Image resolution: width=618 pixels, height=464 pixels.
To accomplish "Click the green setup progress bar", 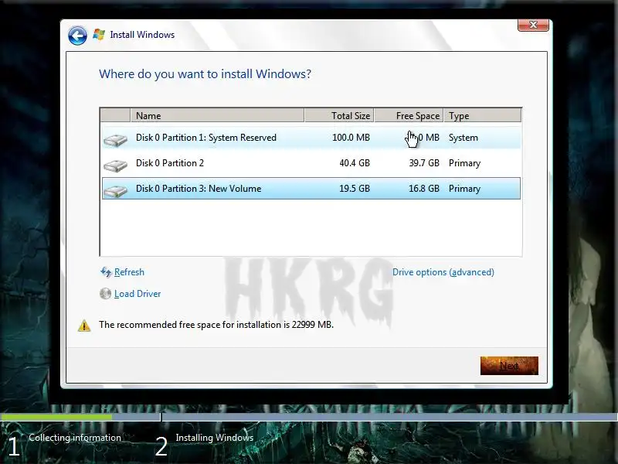I will click(56, 417).
